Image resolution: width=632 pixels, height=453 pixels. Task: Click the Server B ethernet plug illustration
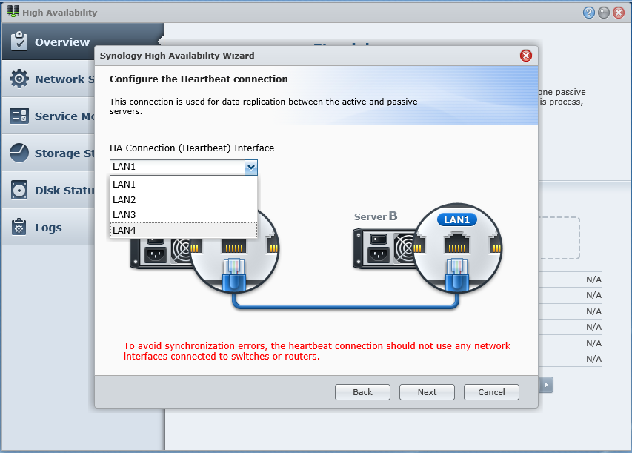[x=456, y=274]
